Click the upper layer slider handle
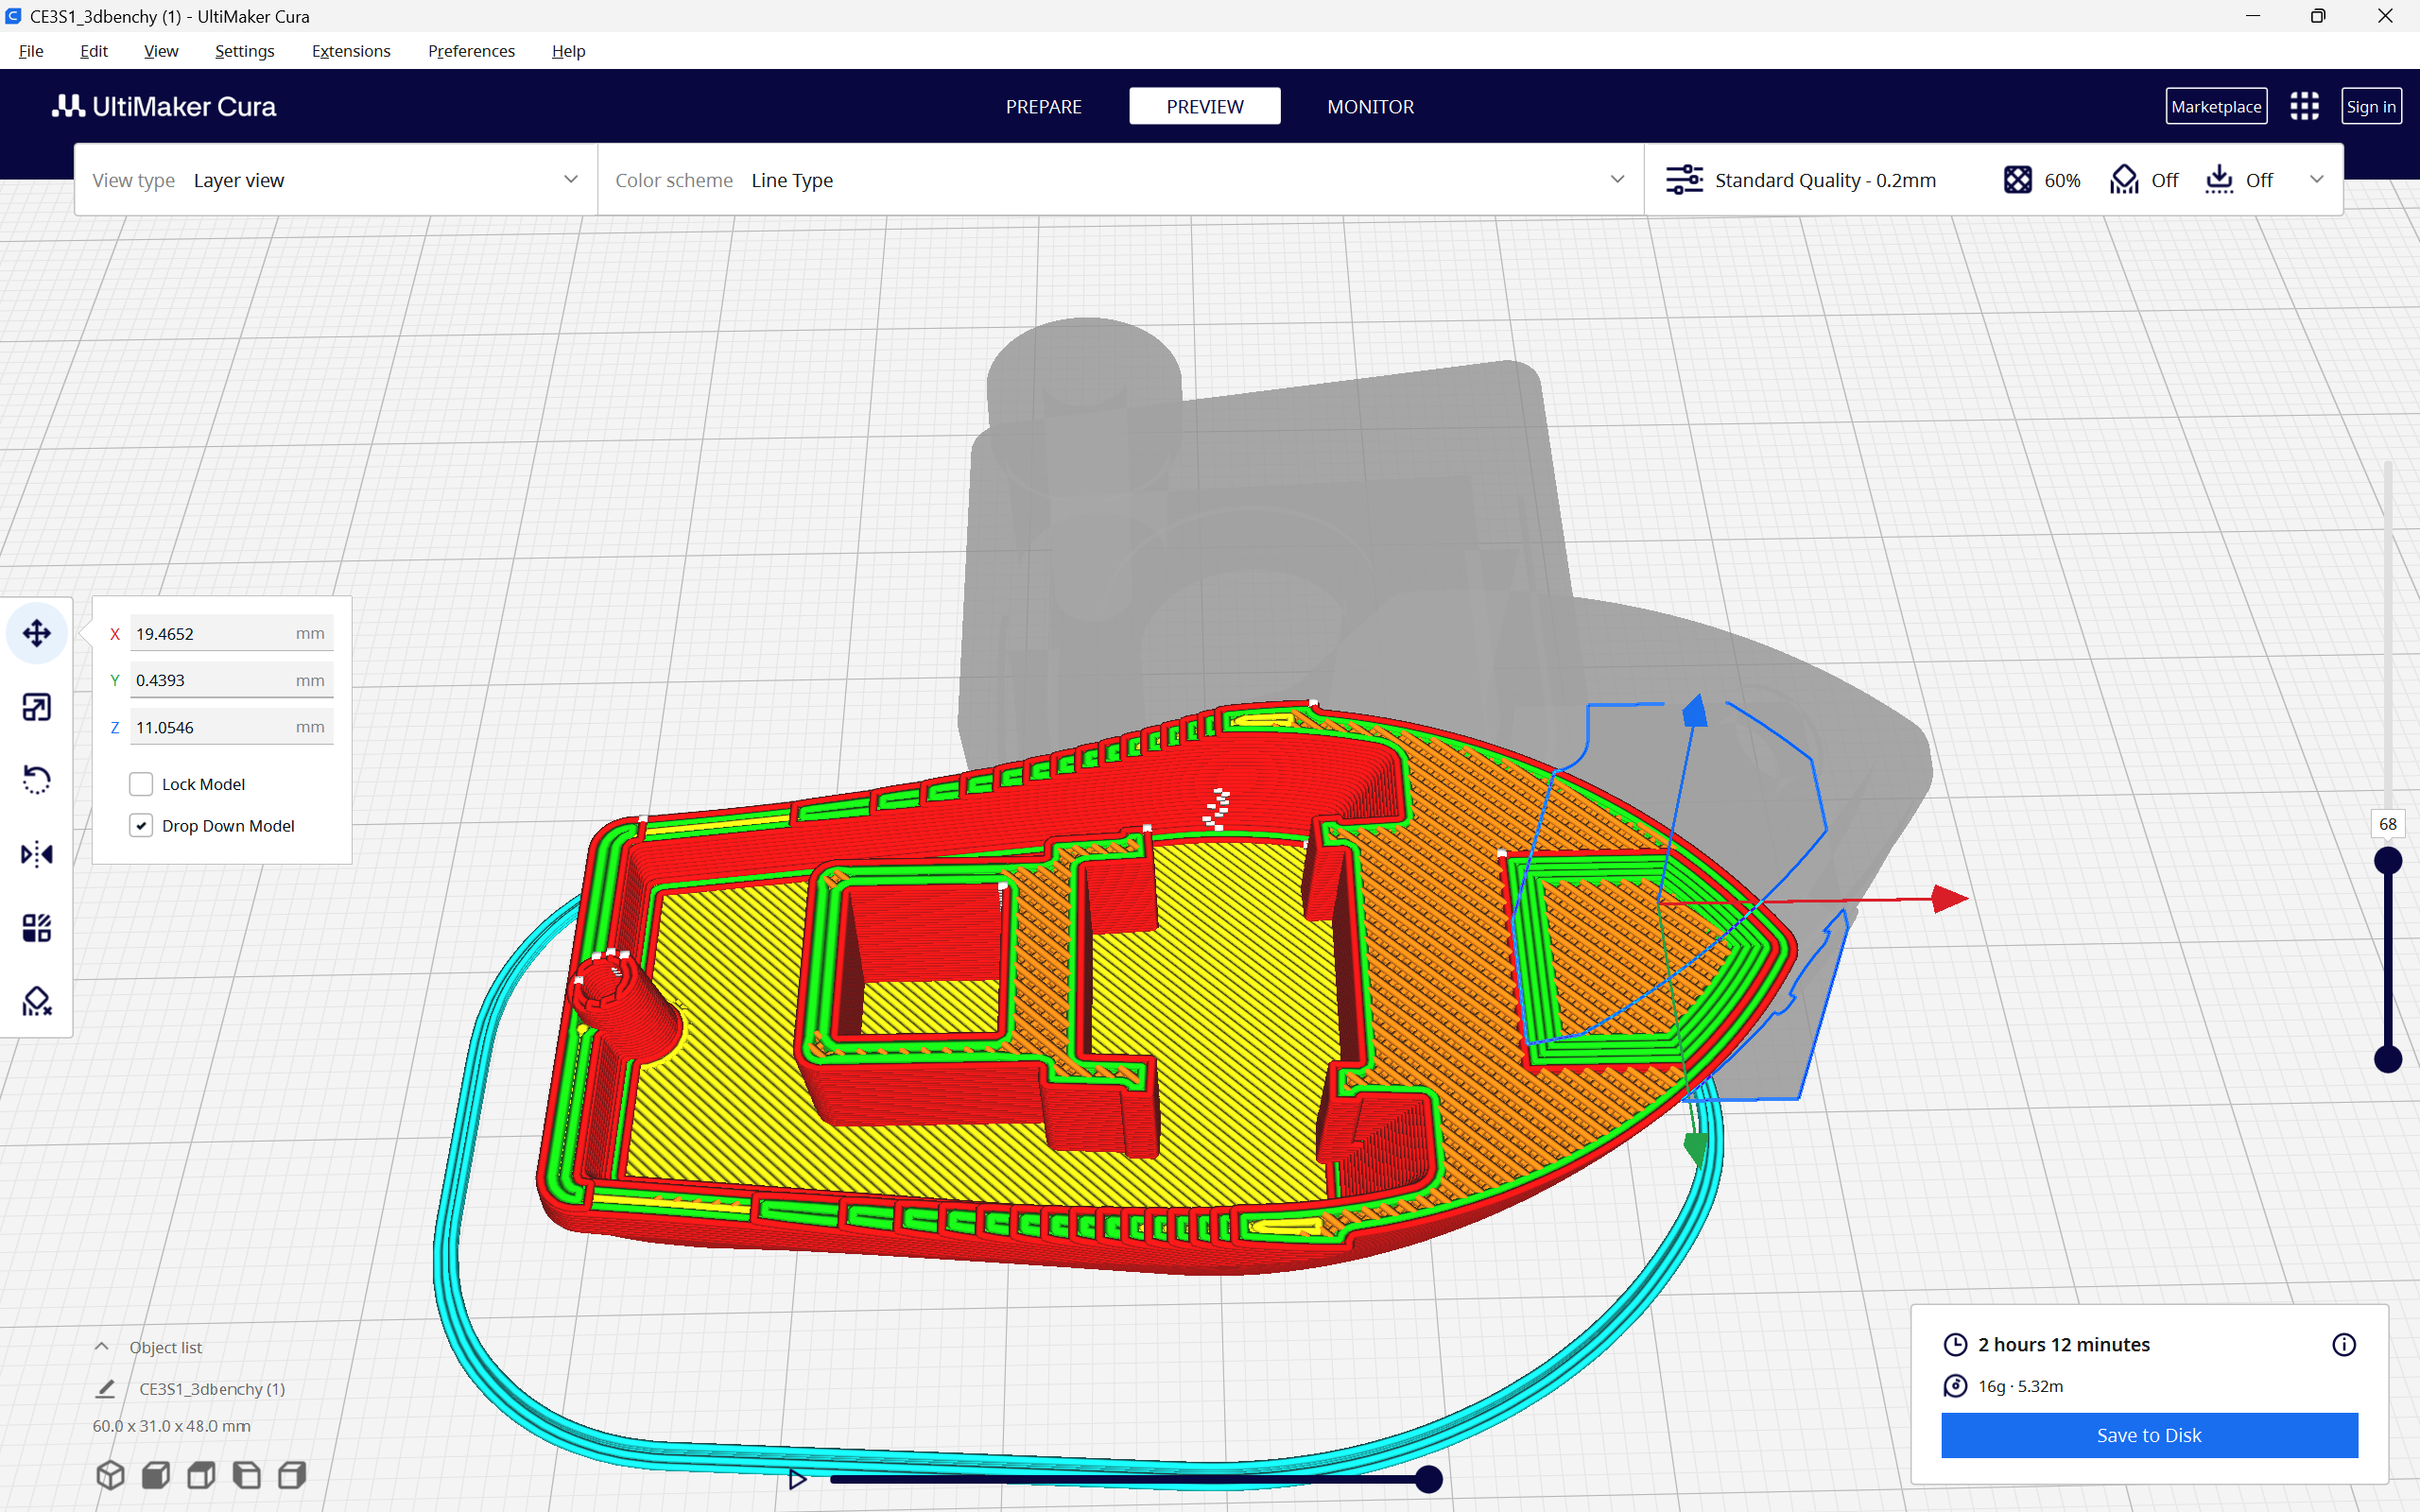The height and width of the screenshot is (1512, 2420). click(2388, 860)
